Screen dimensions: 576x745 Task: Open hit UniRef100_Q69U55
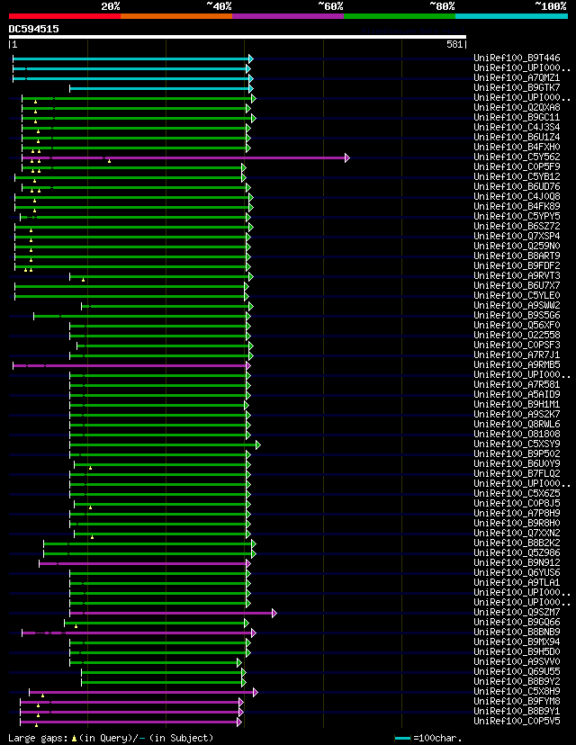tap(517, 671)
